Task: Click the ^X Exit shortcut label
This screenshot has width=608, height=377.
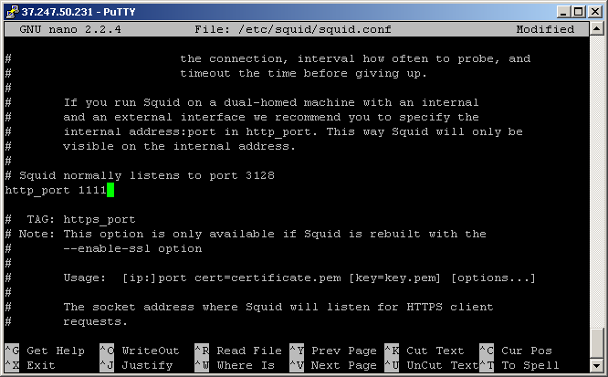Action: [x=30, y=365]
